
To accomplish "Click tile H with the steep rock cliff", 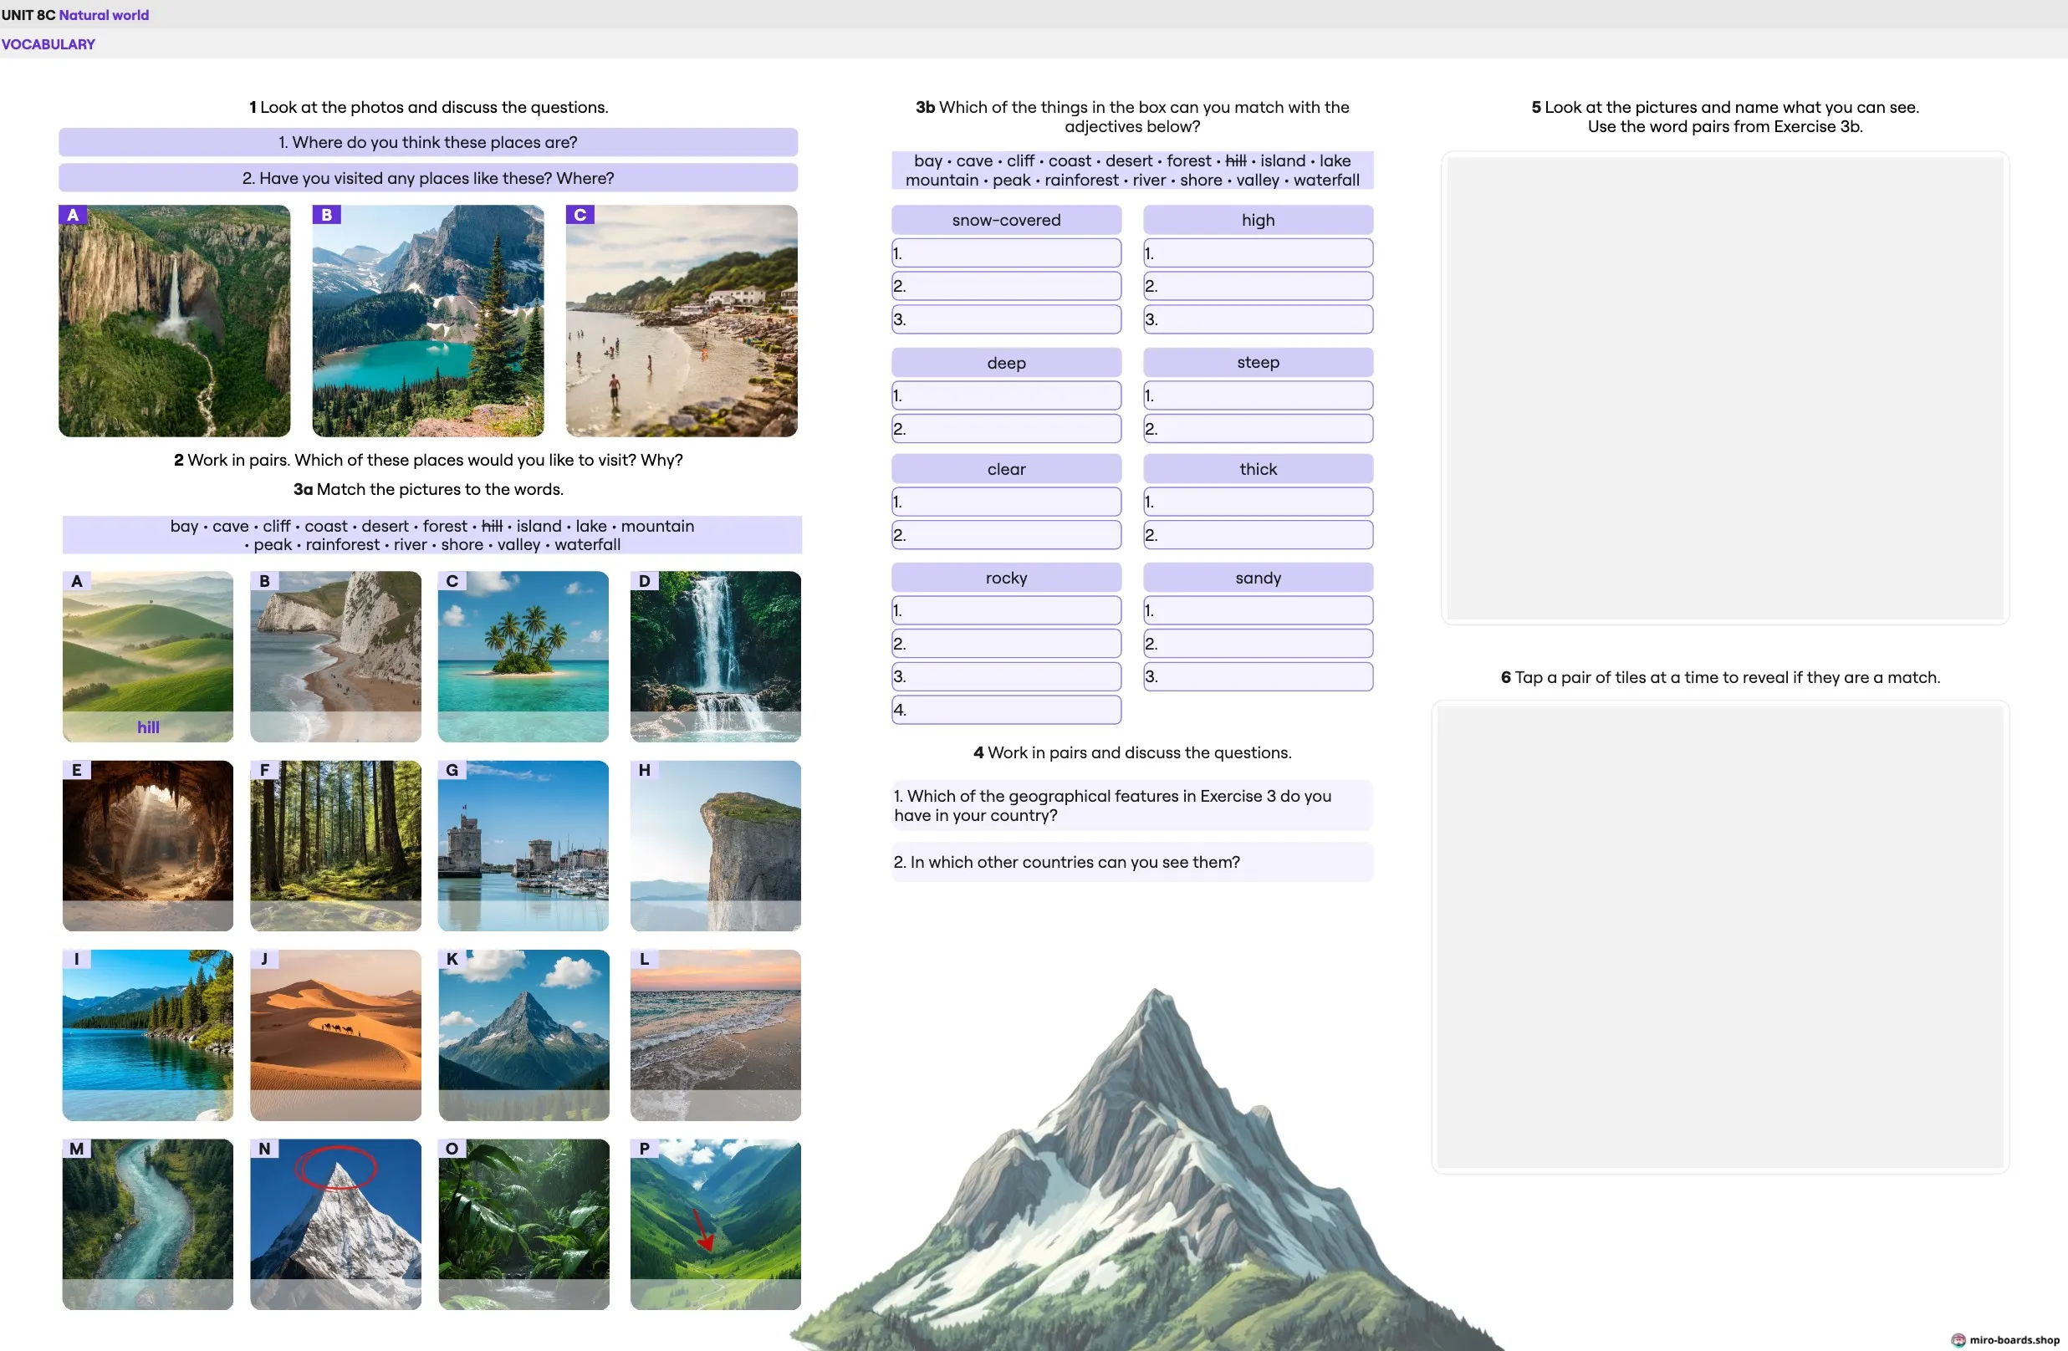I will click(715, 845).
